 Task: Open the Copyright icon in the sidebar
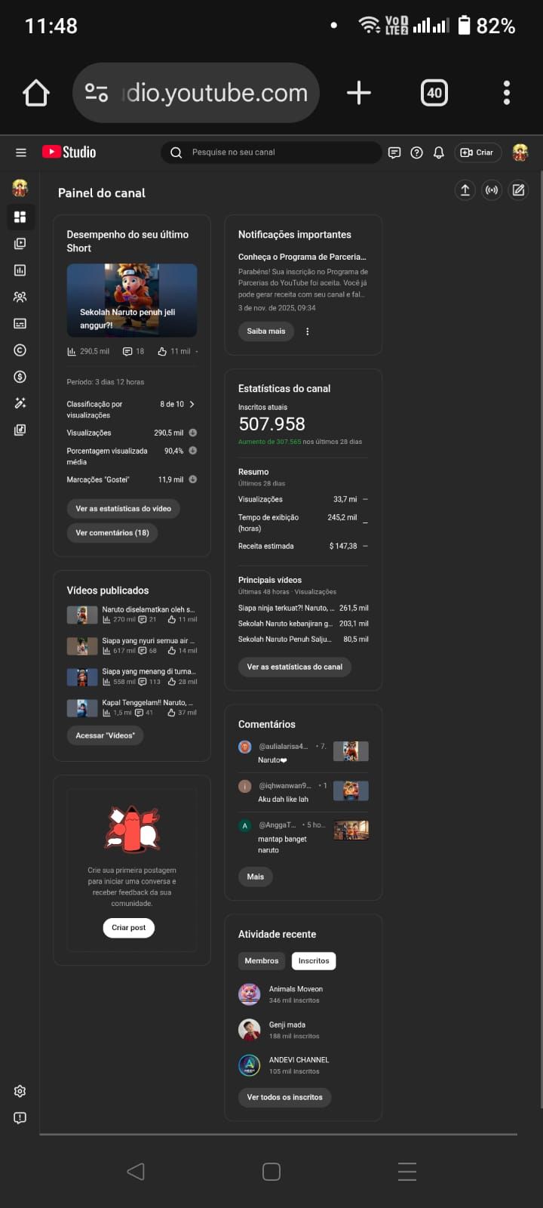click(x=20, y=350)
